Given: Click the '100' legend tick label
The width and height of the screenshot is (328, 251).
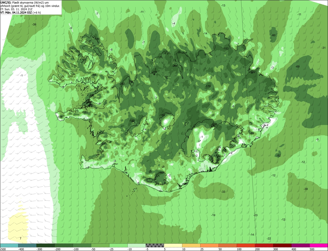Looking at the screenshot, I should (x=239, y=249).
